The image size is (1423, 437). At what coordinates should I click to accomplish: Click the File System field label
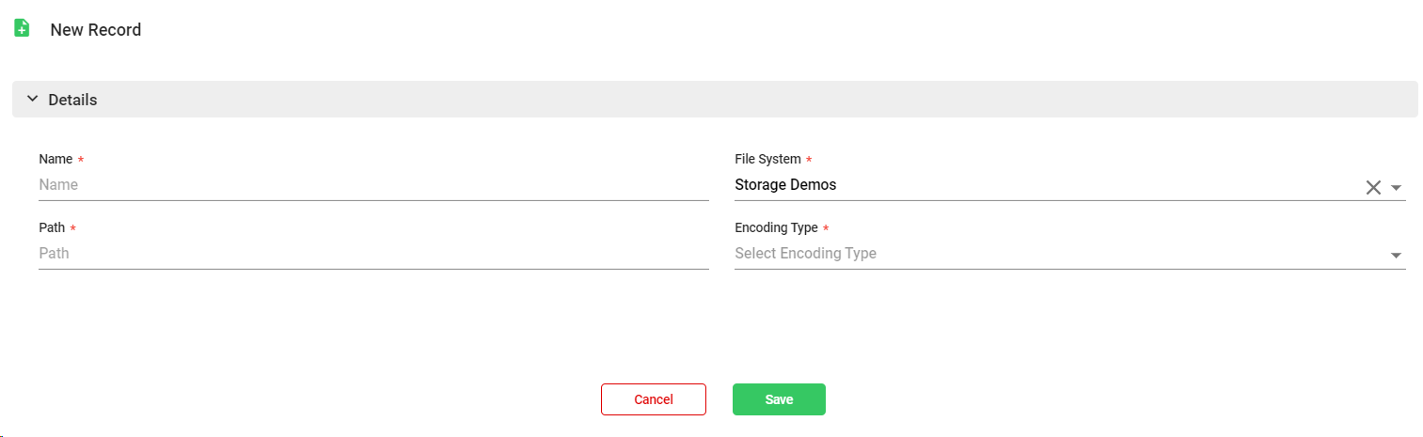[x=767, y=160]
